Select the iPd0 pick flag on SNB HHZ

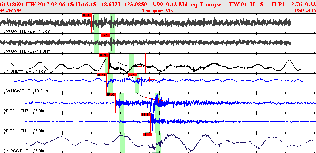[104, 55]
